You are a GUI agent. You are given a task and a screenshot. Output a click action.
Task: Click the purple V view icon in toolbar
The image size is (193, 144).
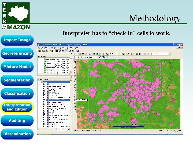(x=43, y=51)
